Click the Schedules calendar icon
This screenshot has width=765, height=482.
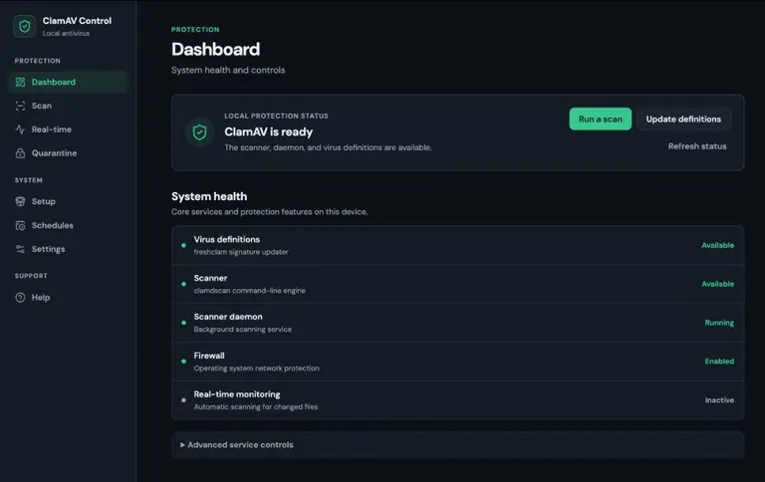point(20,225)
